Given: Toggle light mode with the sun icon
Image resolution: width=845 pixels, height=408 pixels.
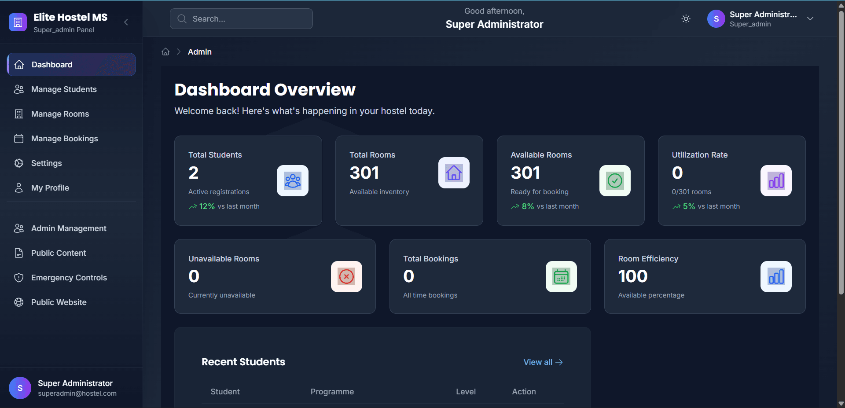Looking at the screenshot, I should (685, 18).
